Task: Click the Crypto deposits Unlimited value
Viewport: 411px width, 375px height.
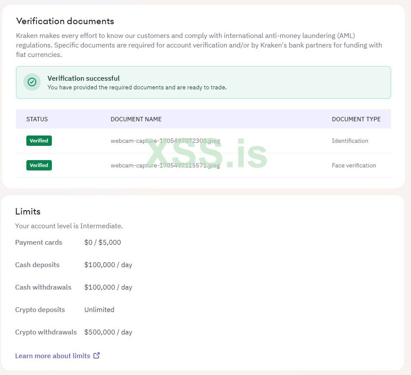Action: click(x=99, y=309)
